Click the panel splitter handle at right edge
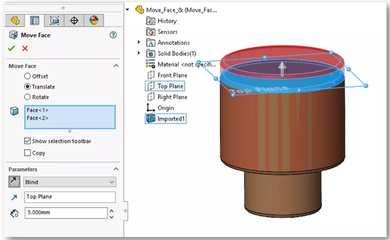This screenshot has width=390, height=240. 126,211
